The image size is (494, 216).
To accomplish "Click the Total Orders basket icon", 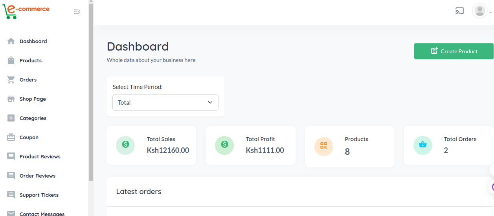I will pyautogui.click(x=423, y=144).
